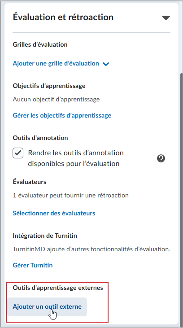Open Gérer les objectifs d'apprentissage link
This screenshot has height=328, width=183.
point(62,115)
